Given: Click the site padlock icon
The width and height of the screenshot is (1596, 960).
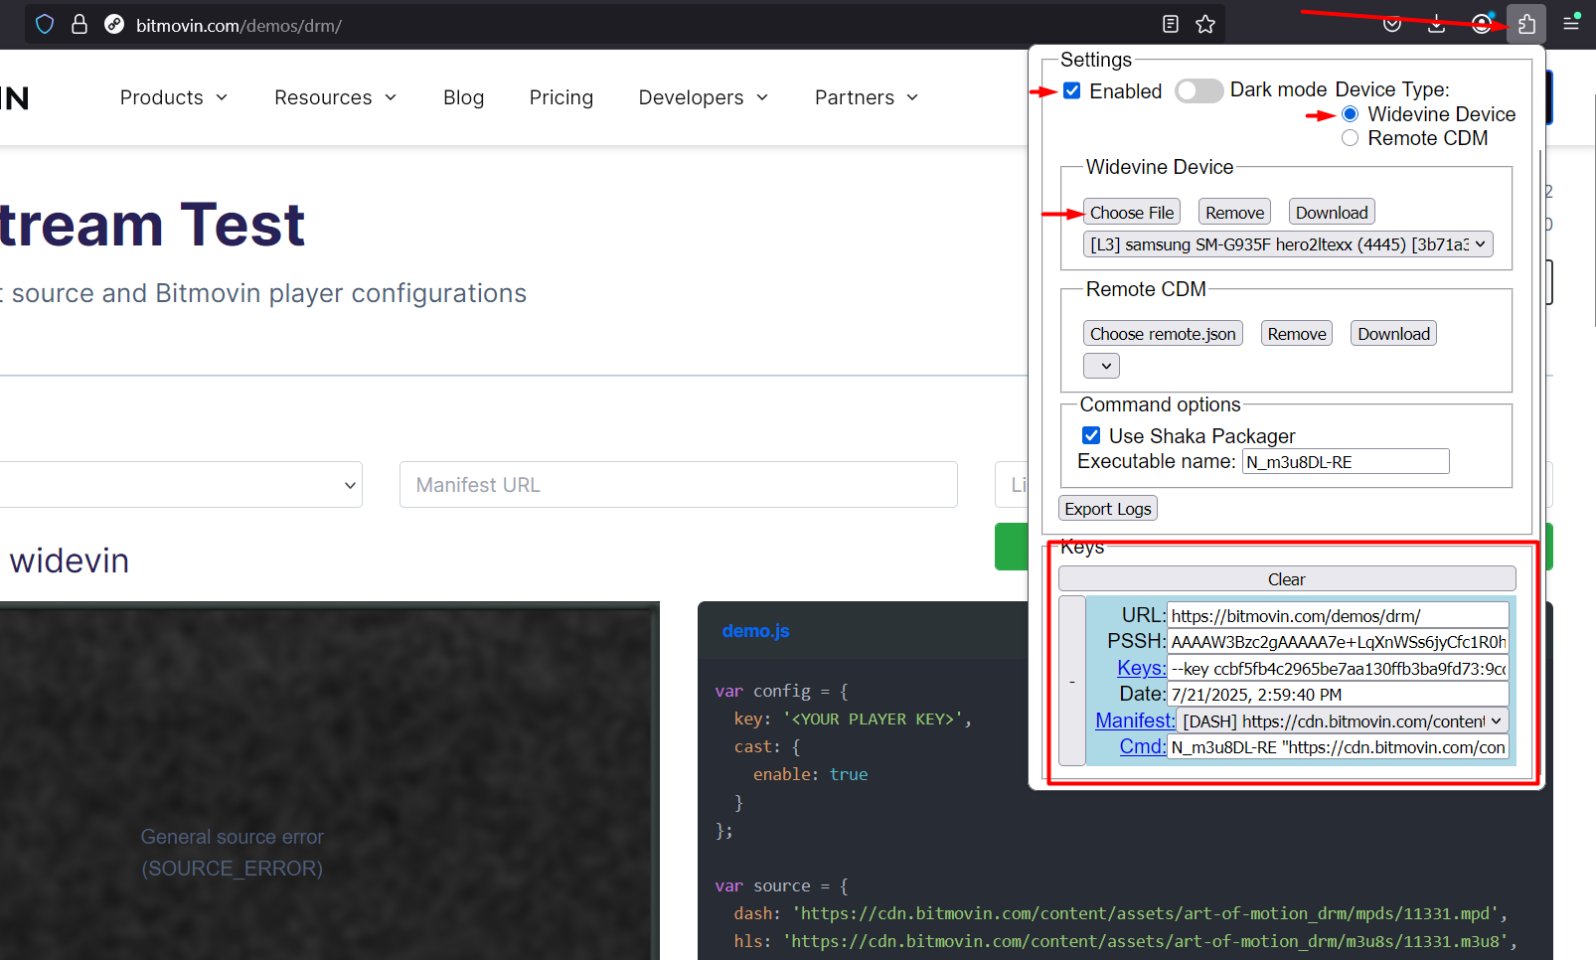Looking at the screenshot, I should tap(80, 24).
